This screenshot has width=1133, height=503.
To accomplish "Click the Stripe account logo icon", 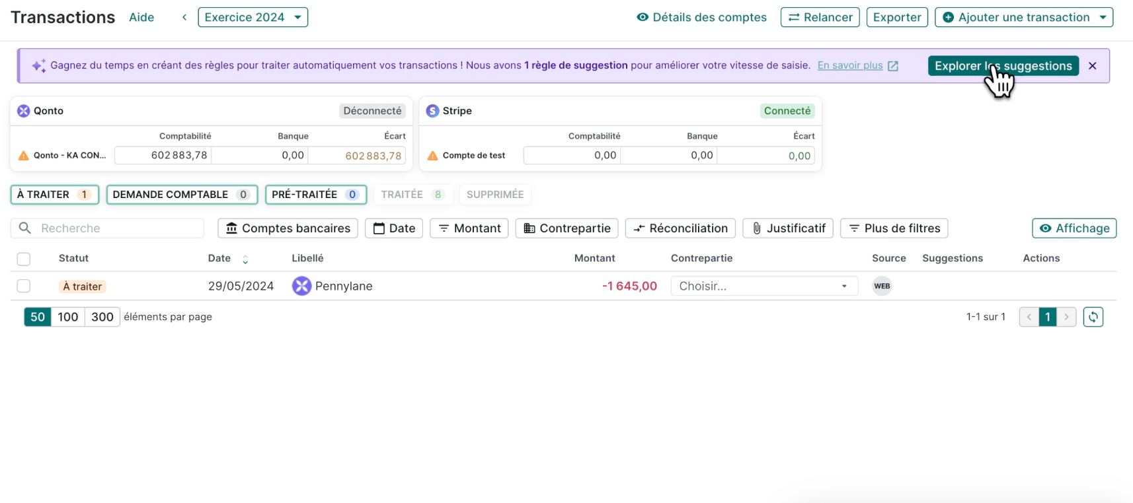I will click(x=432, y=111).
